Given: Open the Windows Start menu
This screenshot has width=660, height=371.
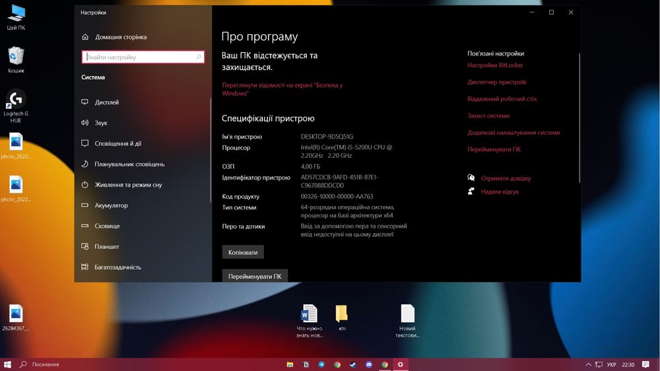Looking at the screenshot, I should coord(7,364).
